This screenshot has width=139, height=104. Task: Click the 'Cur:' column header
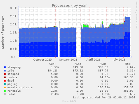(x=53, y=64)
